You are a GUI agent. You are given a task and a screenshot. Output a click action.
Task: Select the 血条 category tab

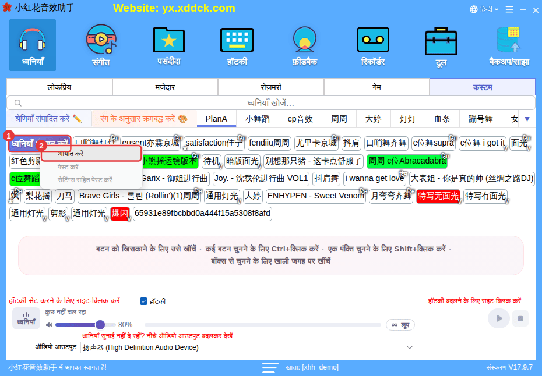[442, 119]
